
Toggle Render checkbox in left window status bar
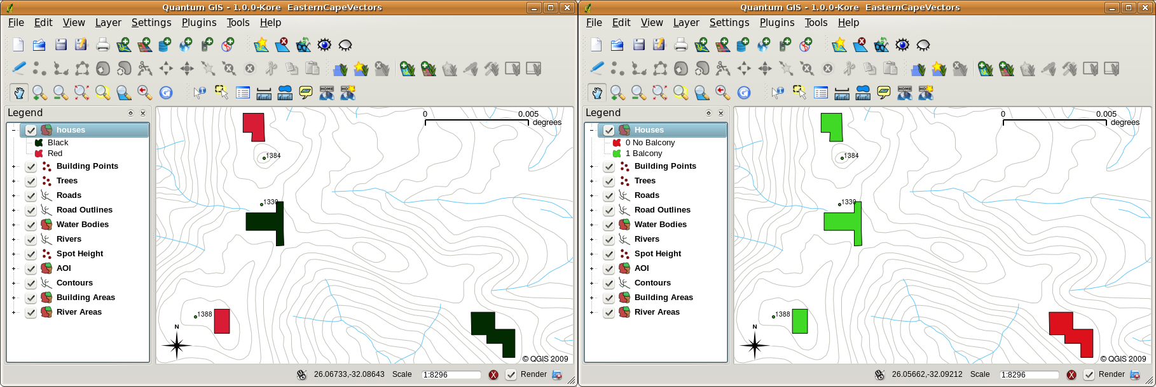point(511,375)
